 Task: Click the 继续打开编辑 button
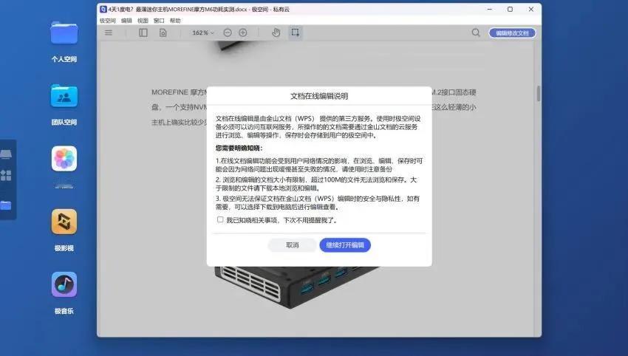coord(345,245)
